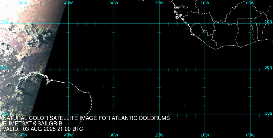
Task: Click the 20W longitude label along the bottom edge
Action: [x=159, y=135]
